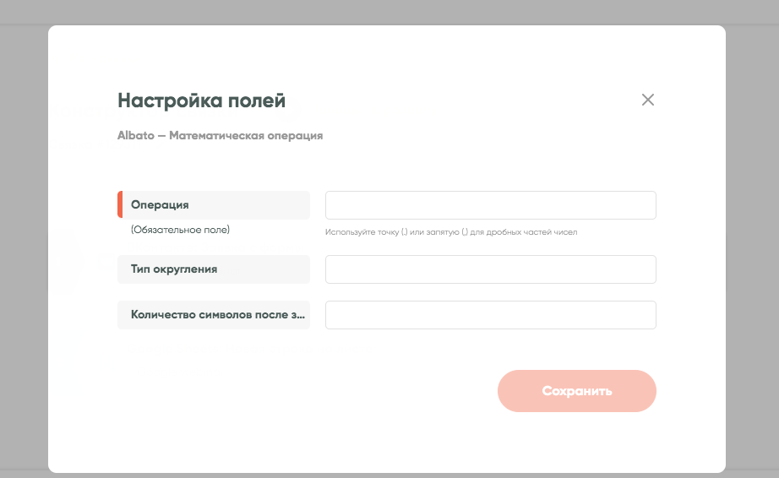Click the orange required marker beside Операция
The height and width of the screenshot is (478, 779).
120,205
